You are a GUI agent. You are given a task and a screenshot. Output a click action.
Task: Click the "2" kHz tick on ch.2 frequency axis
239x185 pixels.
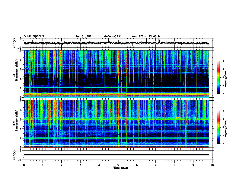(21, 138)
